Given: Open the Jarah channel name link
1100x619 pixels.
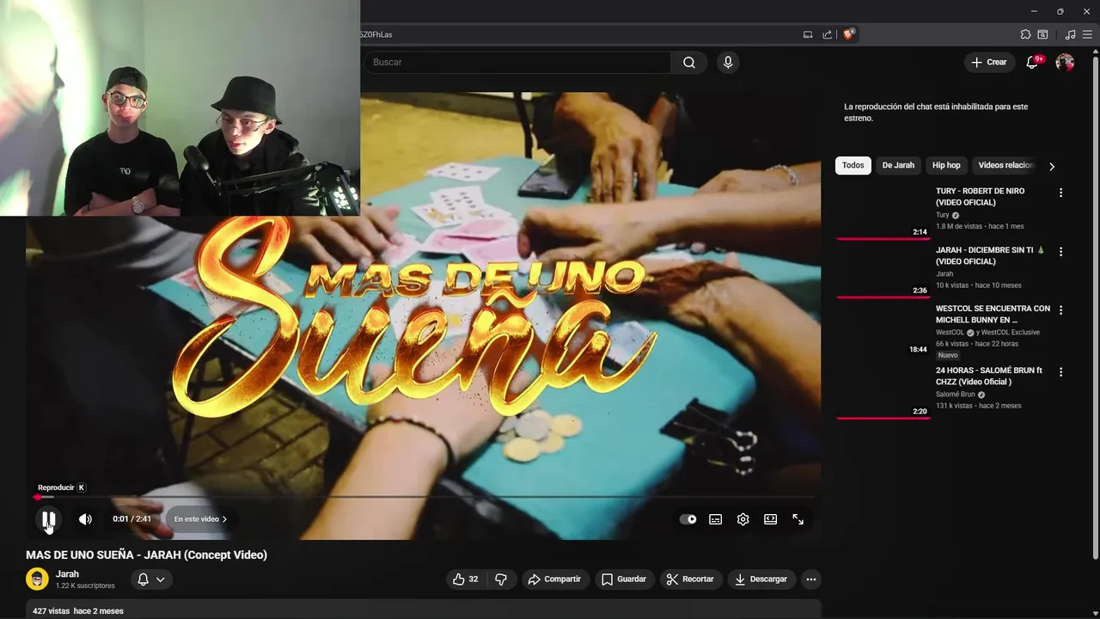Looking at the screenshot, I should pyautogui.click(x=67, y=574).
